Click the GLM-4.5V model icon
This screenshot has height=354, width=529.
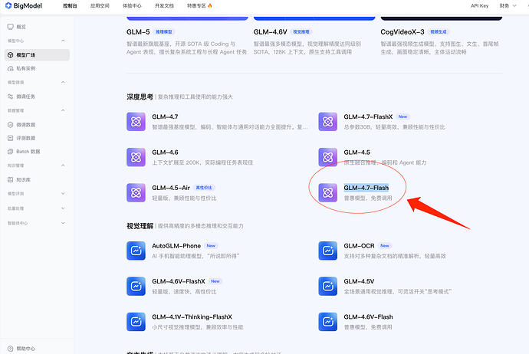tap(328, 287)
